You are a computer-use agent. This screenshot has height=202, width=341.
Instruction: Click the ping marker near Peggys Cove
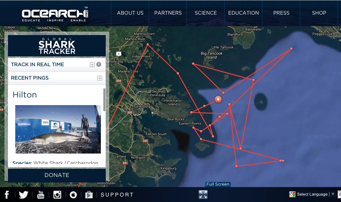291,49
